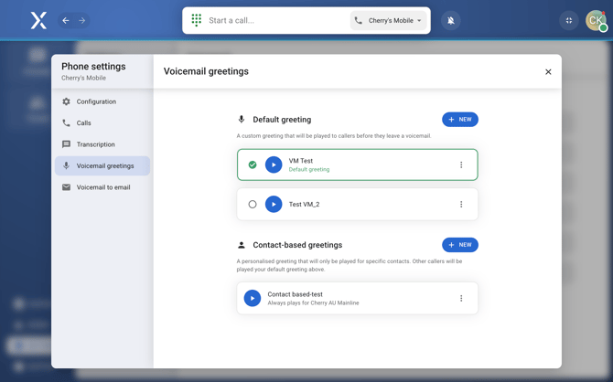The height and width of the screenshot is (382, 613).
Task: Play the VM Test greeting
Action: 274,165
